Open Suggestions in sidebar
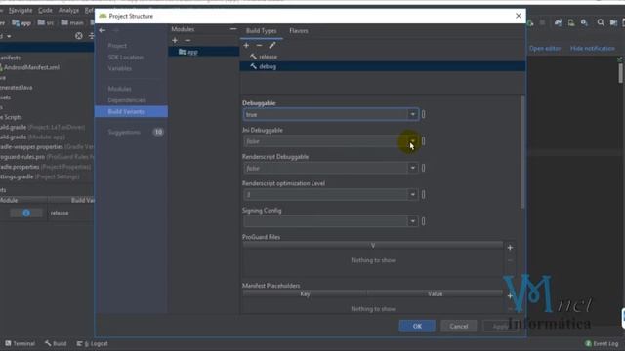Screen dimensions: 625x351 (124, 132)
